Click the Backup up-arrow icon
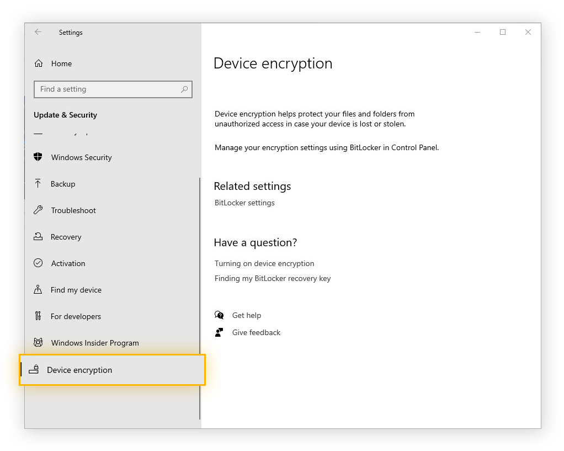 tap(38, 183)
